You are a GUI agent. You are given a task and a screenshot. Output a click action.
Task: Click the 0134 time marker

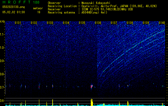(66, 23)
